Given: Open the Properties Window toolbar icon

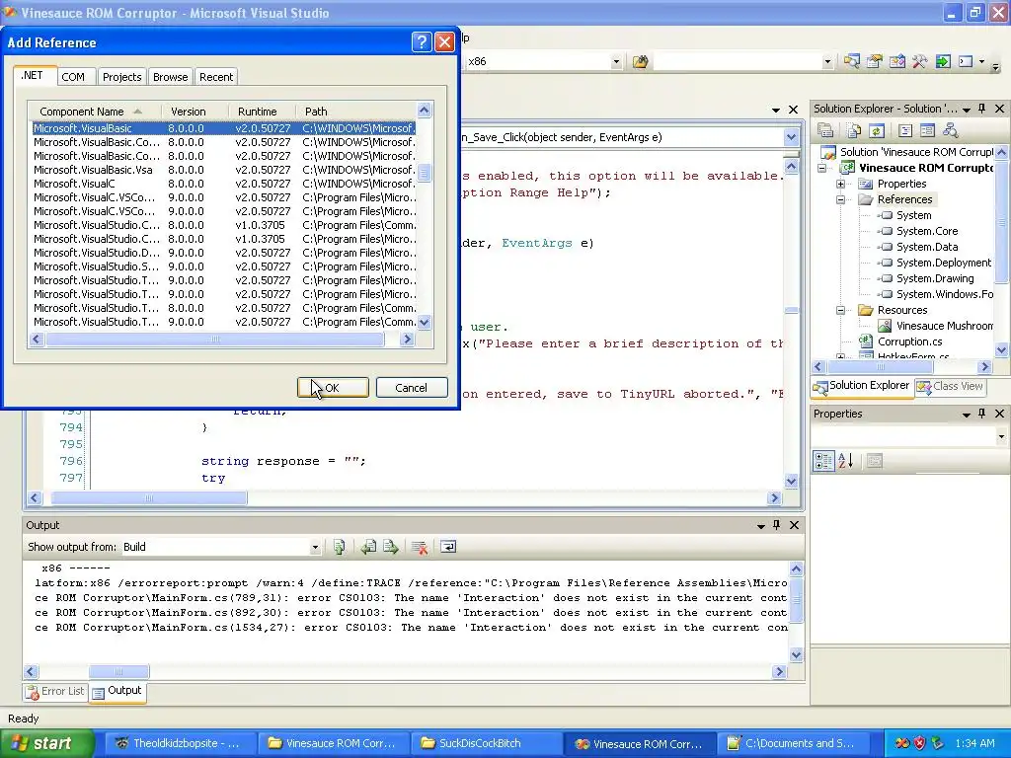Looking at the screenshot, I should 875,62.
